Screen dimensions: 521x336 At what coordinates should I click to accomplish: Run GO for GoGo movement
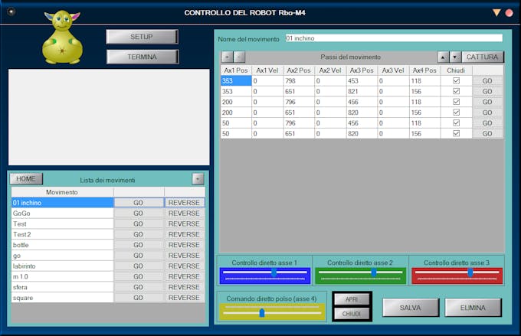coord(139,213)
